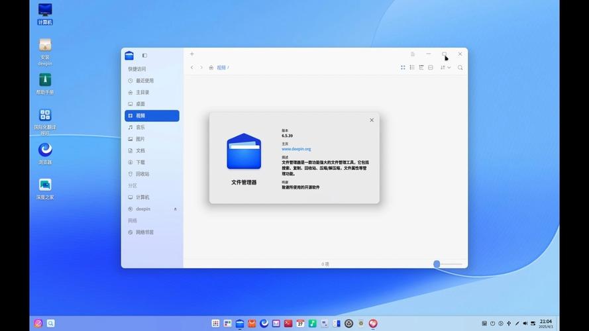The height and width of the screenshot is (331, 589).
Task: Switch to icon grid view
Action: pos(403,68)
